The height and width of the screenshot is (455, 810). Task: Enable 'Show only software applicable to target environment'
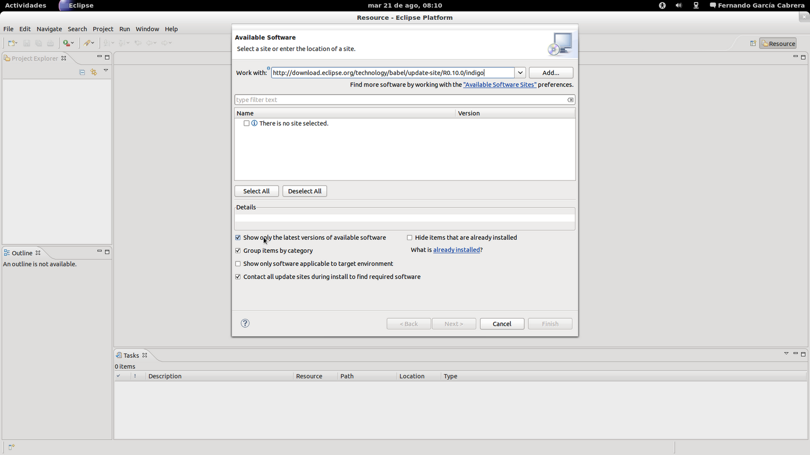238,264
